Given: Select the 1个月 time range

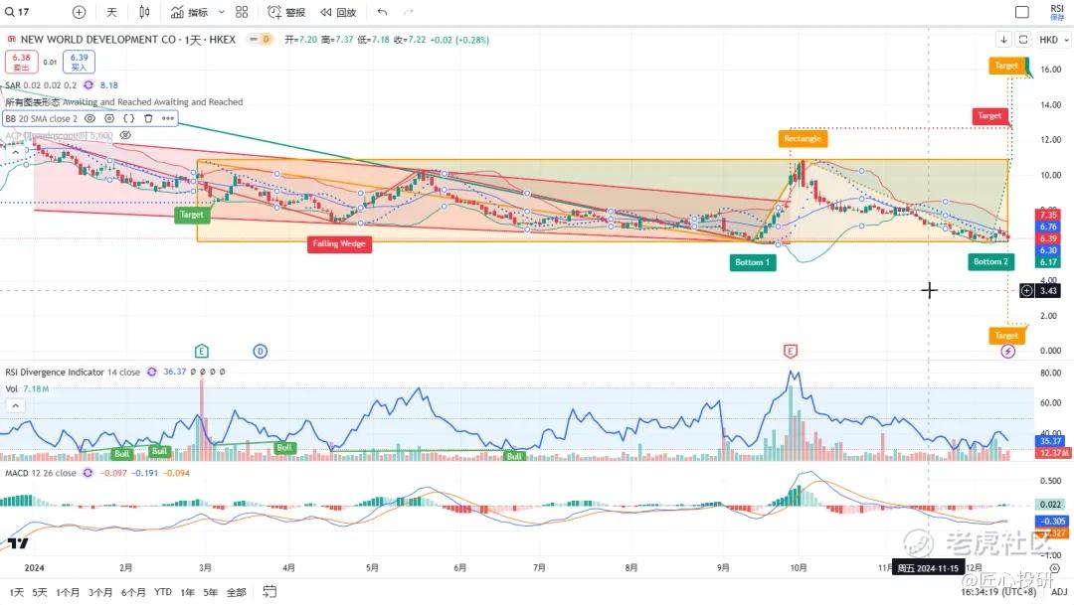Looking at the screenshot, I should pyautogui.click(x=68, y=592).
